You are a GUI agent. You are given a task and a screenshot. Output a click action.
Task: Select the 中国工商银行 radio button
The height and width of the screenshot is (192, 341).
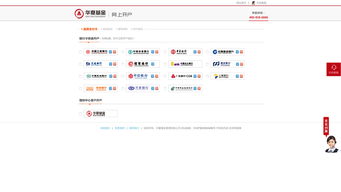81,52
